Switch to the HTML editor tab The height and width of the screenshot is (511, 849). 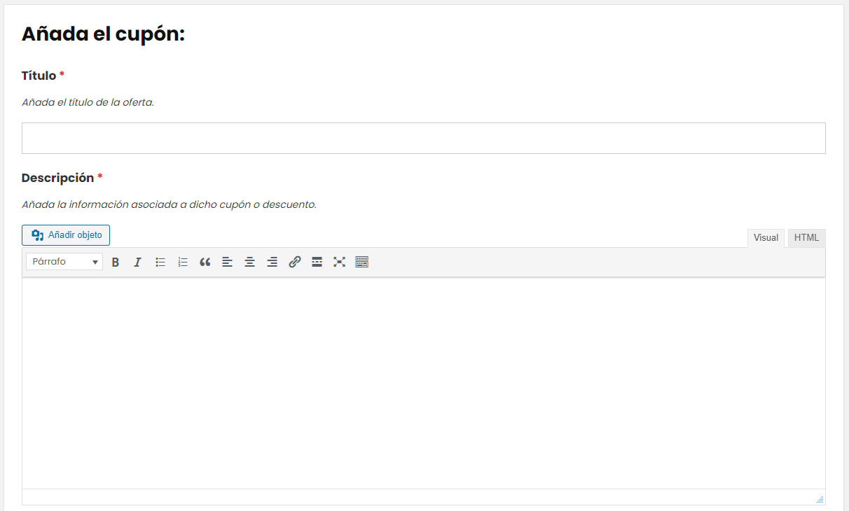(x=806, y=238)
